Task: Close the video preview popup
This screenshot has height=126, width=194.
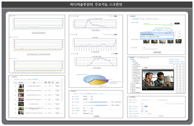Action: coord(174,67)
